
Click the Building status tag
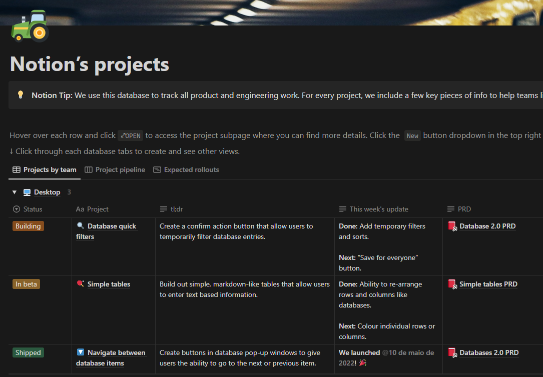click(x=28, y=225)
